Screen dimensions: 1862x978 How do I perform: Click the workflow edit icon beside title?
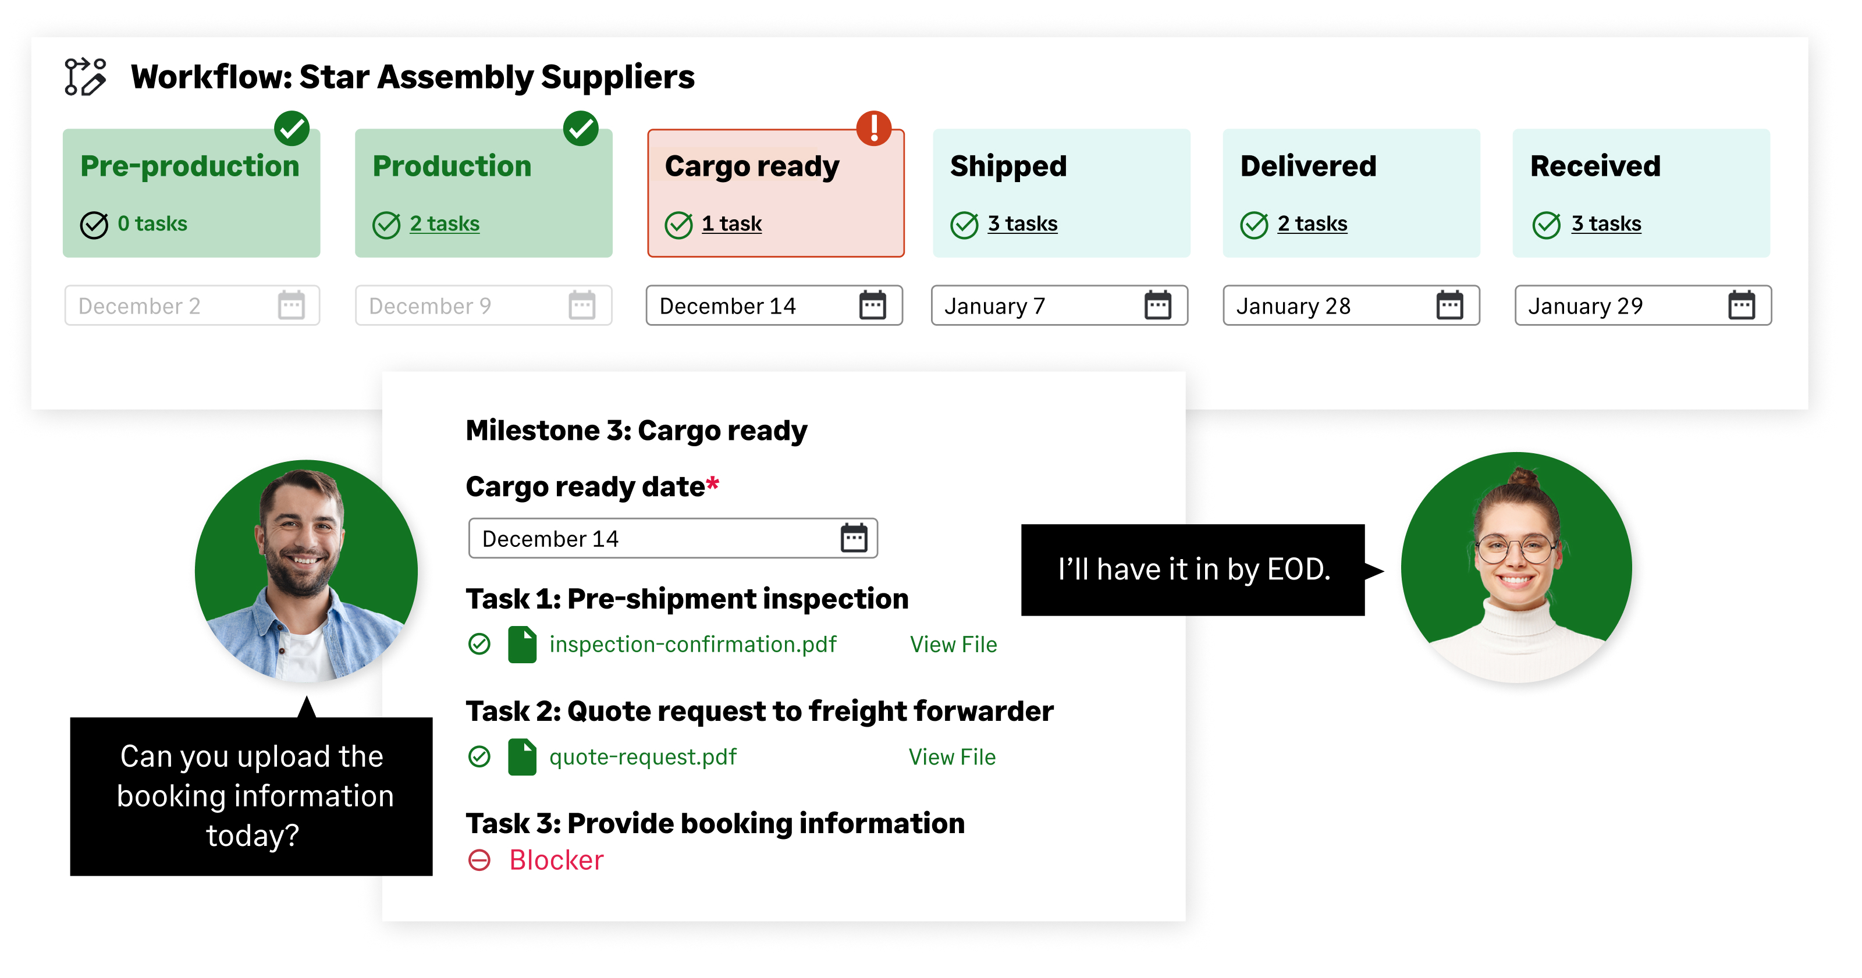86,77
